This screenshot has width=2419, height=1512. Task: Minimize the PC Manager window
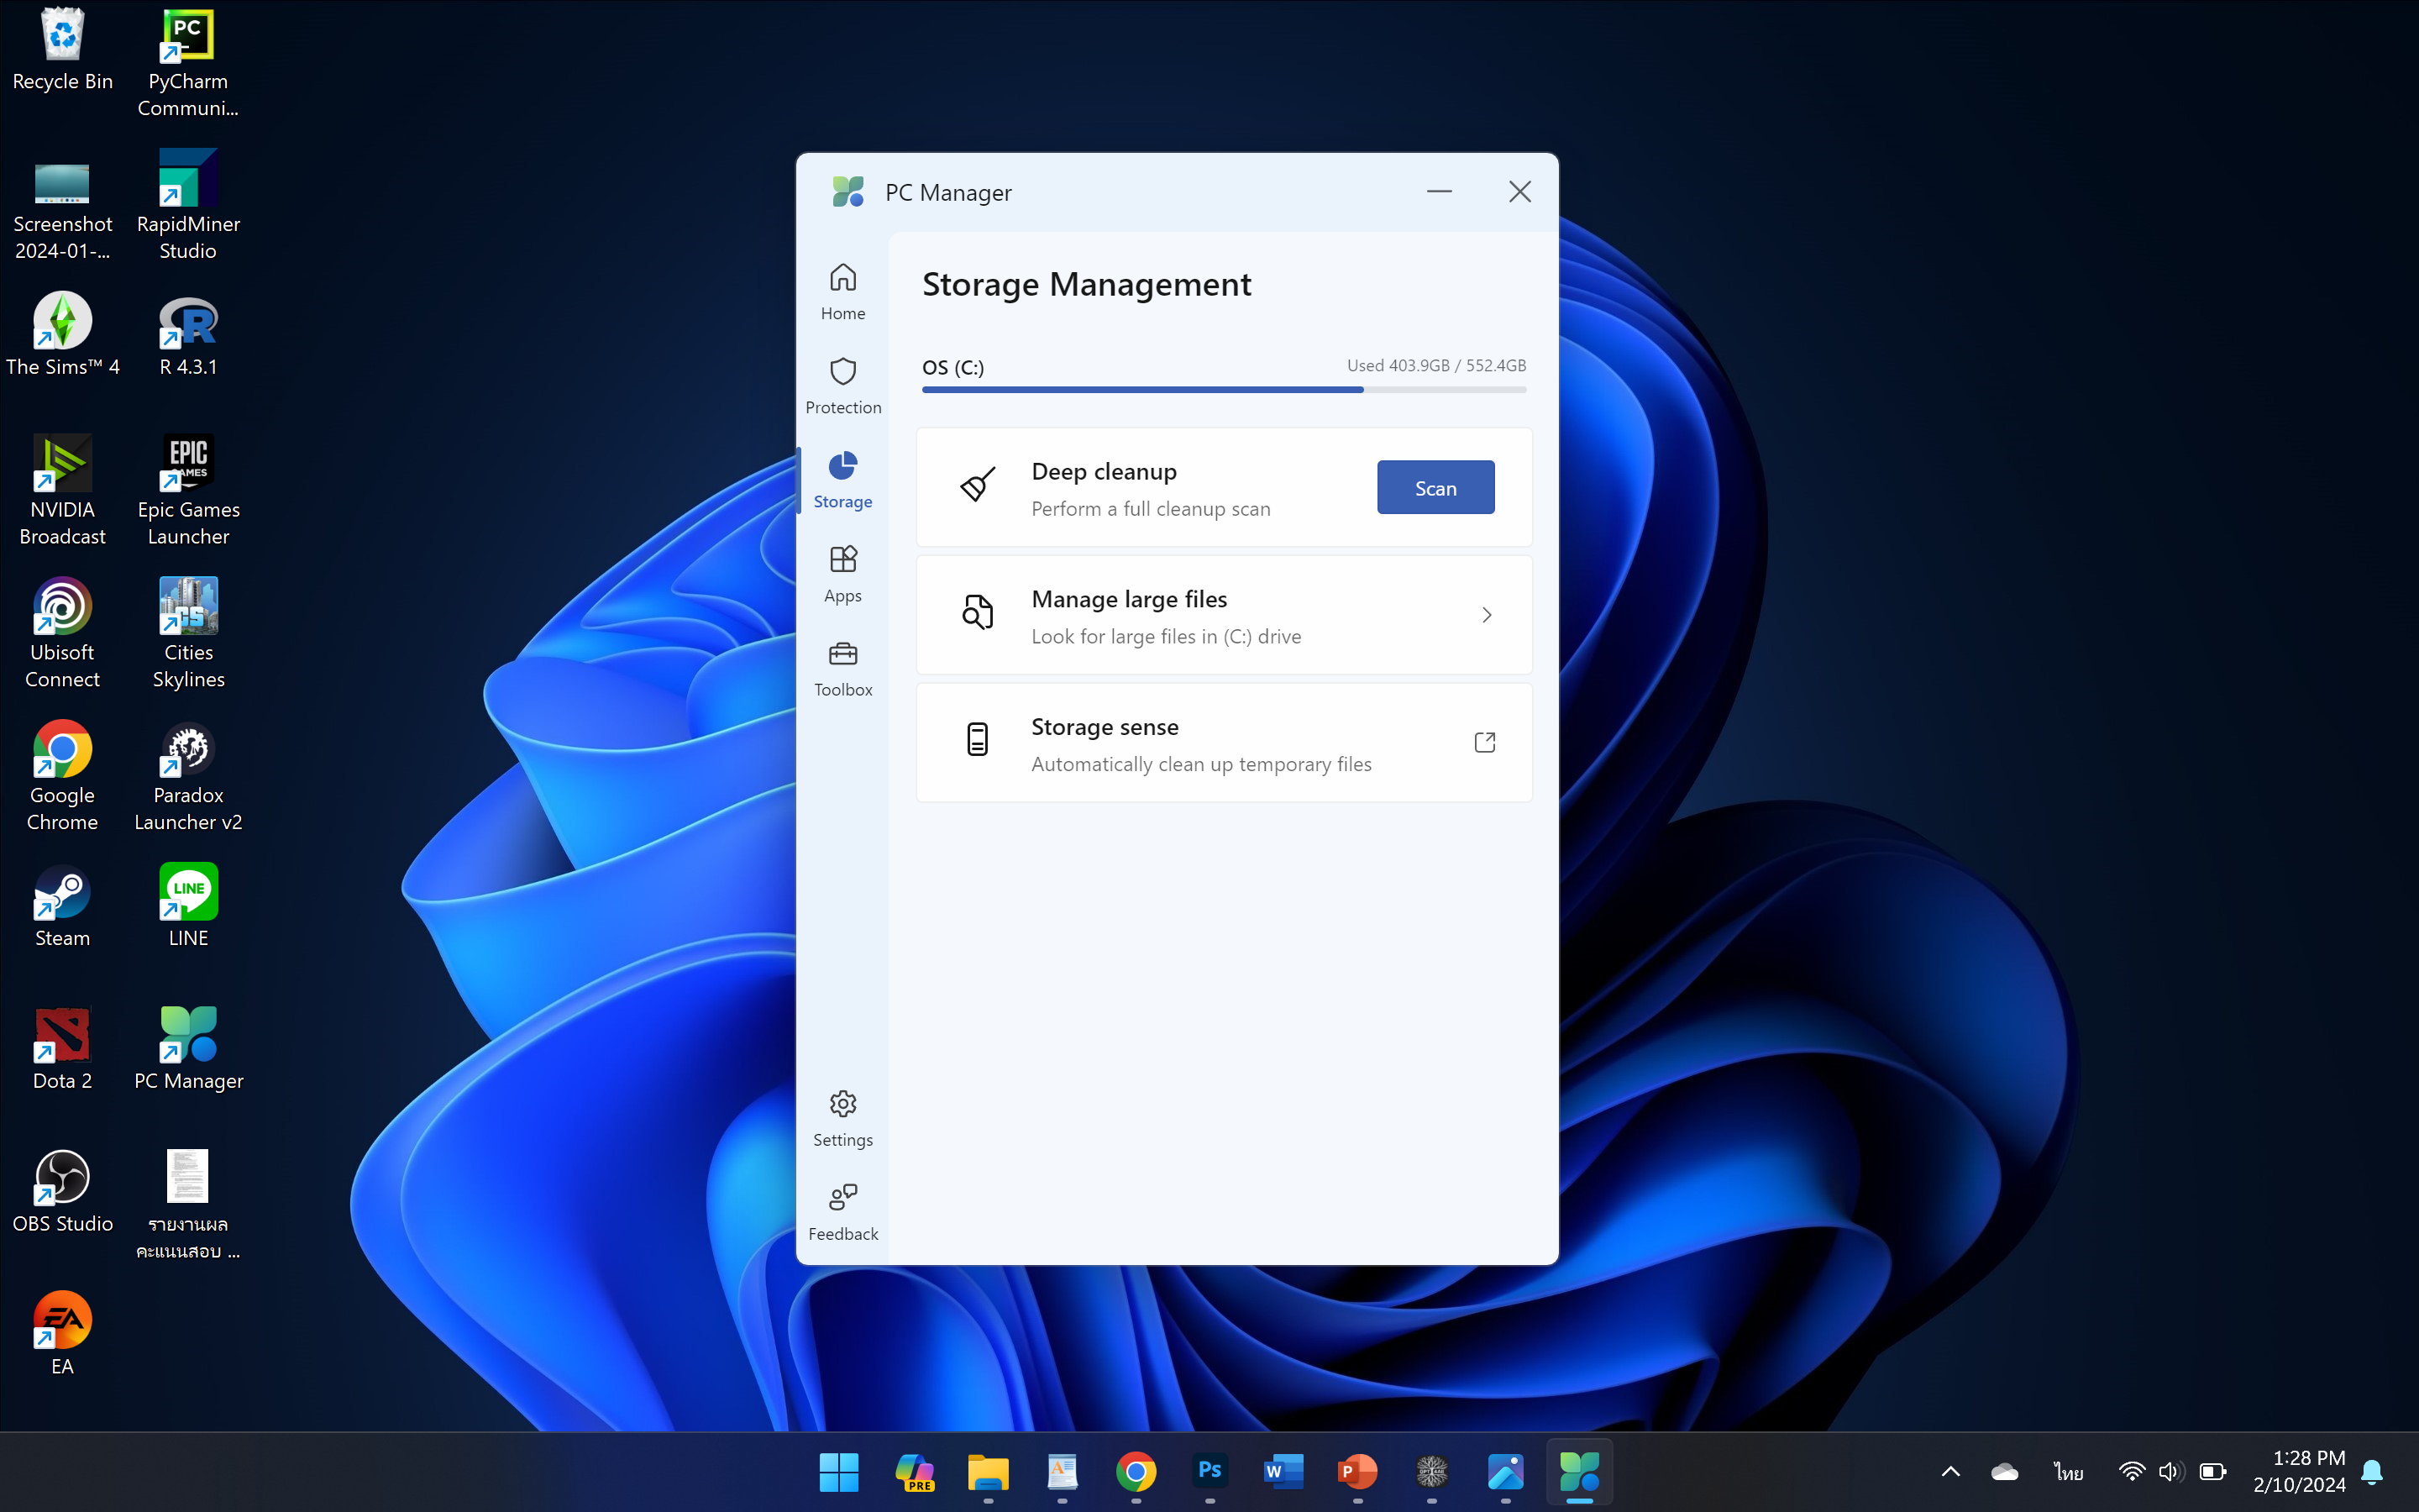(1439, 191)
